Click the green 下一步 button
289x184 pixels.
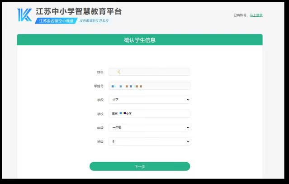(x=140, y=166)
